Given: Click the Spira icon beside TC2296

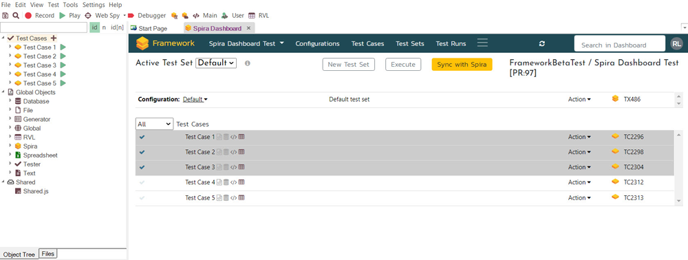Looking at the screenshot, I should tap(616, 137).
